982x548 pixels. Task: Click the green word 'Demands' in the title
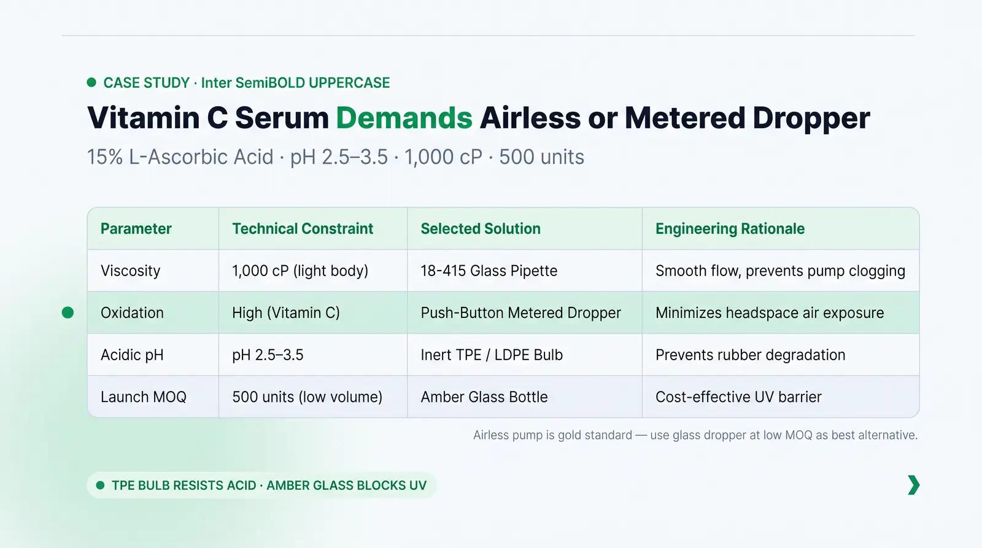404,118
